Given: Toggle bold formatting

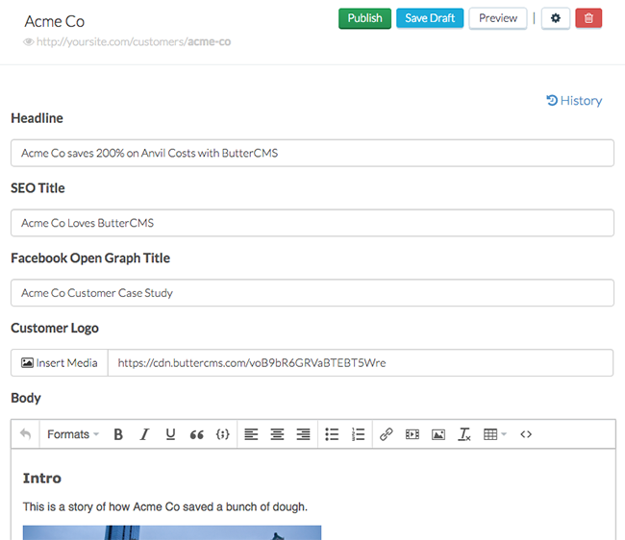Looking at the screenshot, I should pyautogui.click(x=118, y=434).
